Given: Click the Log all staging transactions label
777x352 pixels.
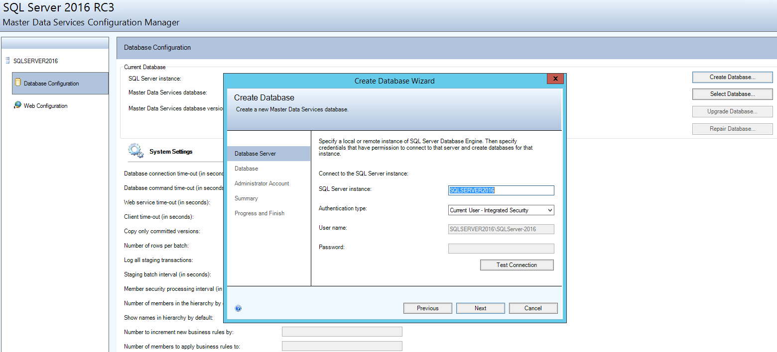Looking at the screenshot, I should click(x=158, y=260).
